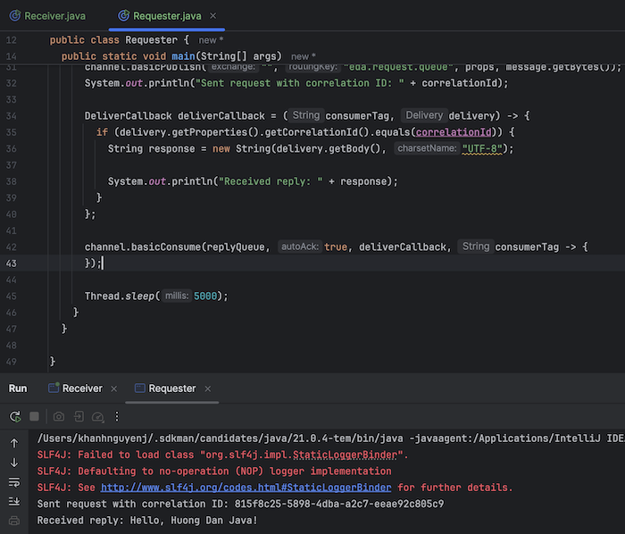
Task: Click the print console icon
Action: pyautogui.click(x=14, y=521)
